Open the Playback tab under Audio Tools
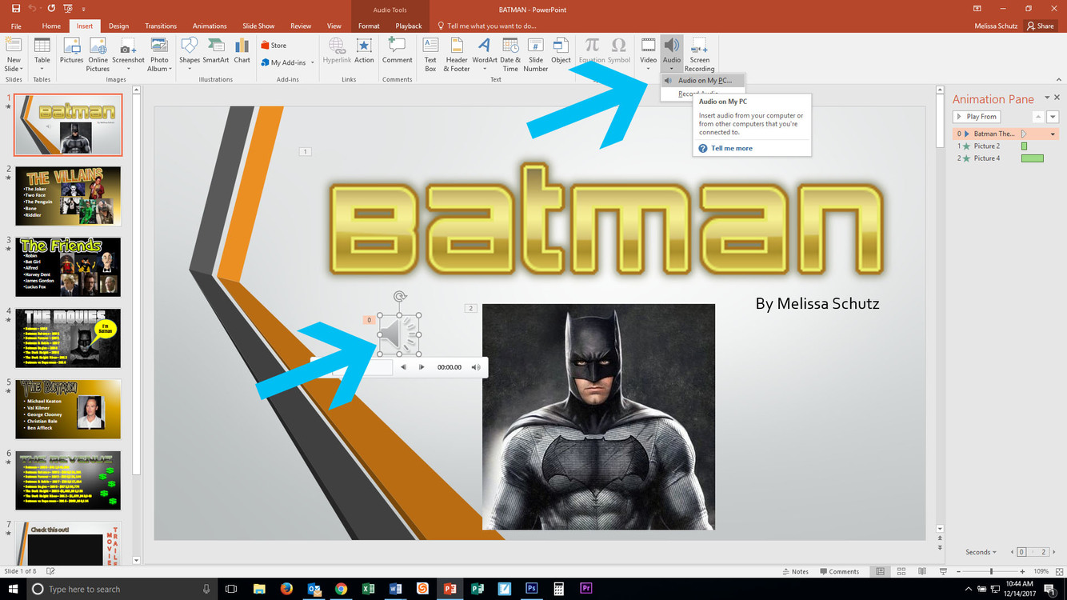1067x600 pixels. tap(409, 26)
